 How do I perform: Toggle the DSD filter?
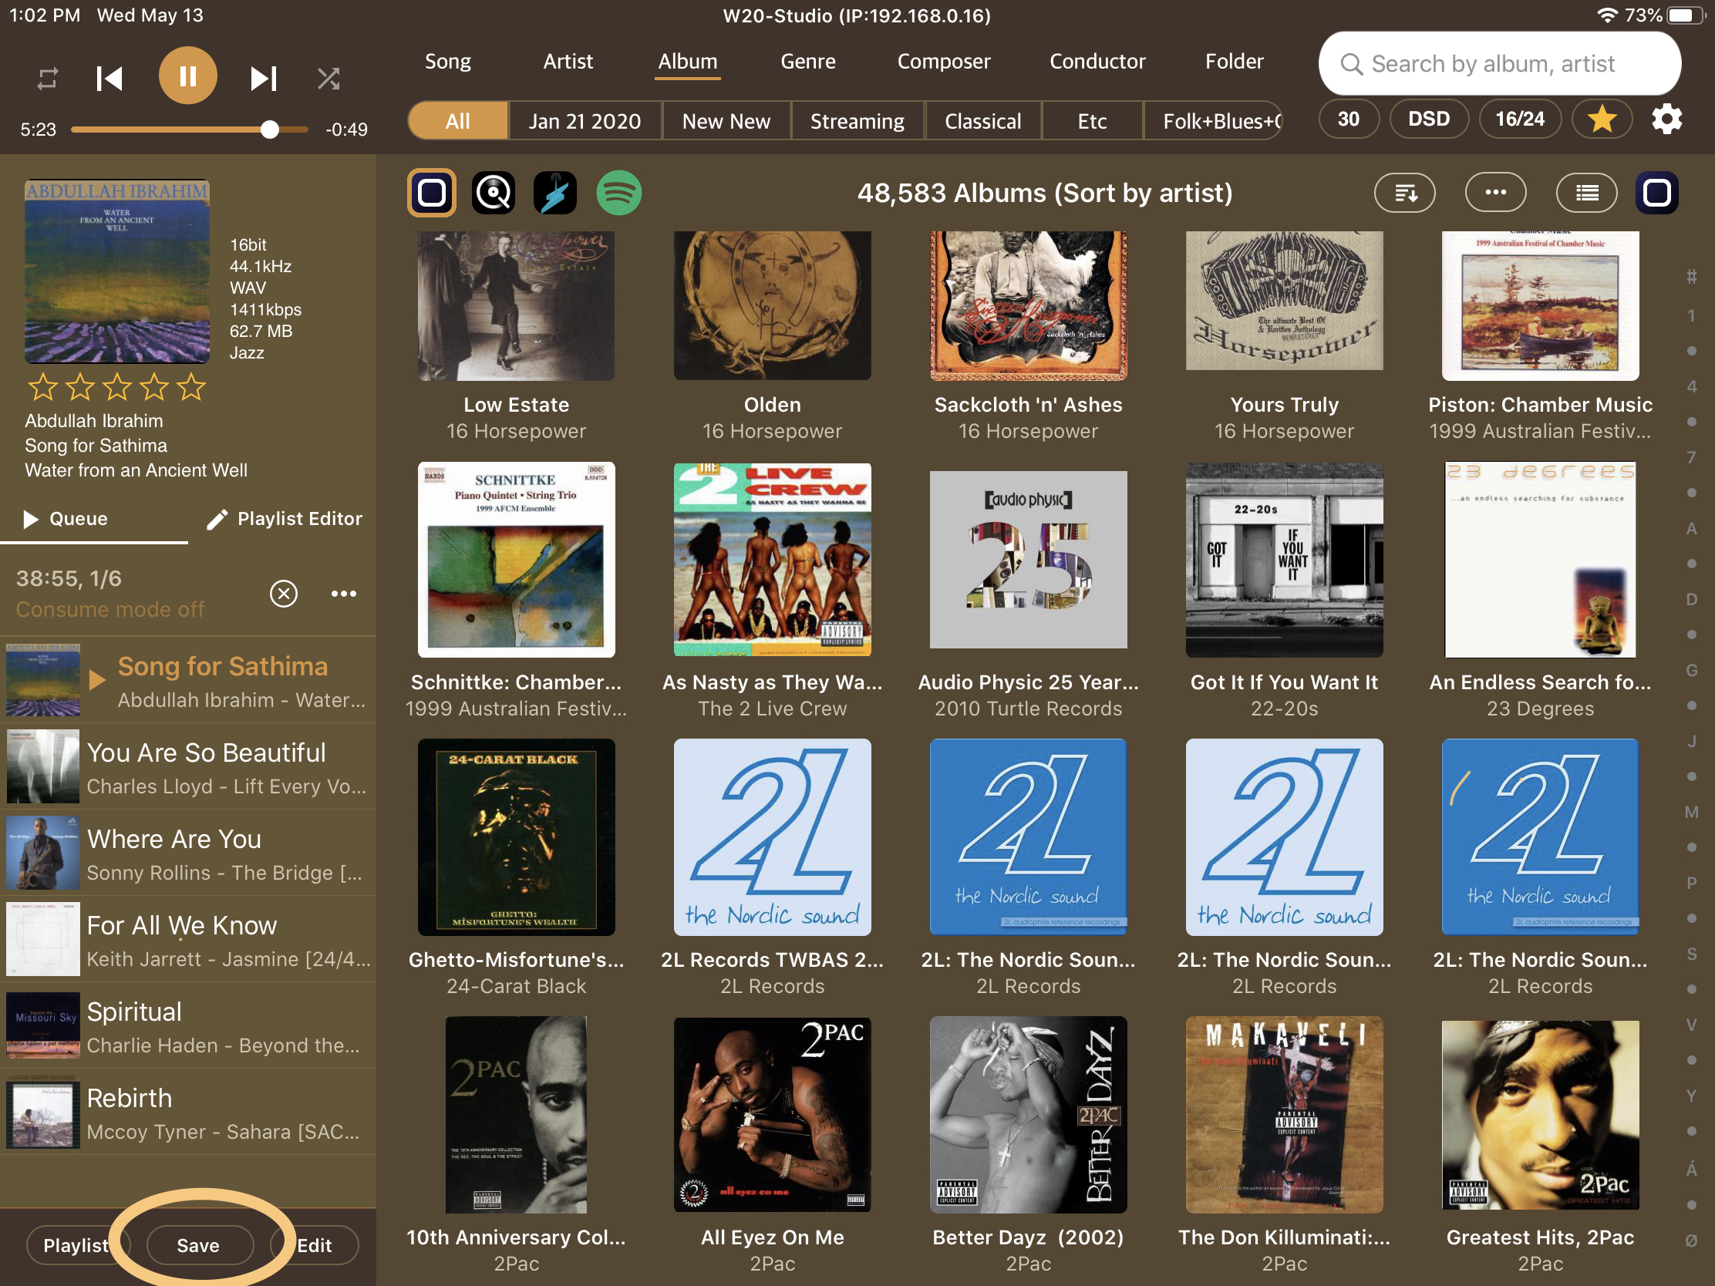[x=1428, y=120]
